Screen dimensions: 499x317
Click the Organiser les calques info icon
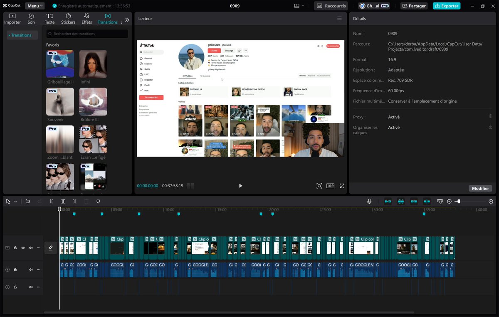[490, 127]
